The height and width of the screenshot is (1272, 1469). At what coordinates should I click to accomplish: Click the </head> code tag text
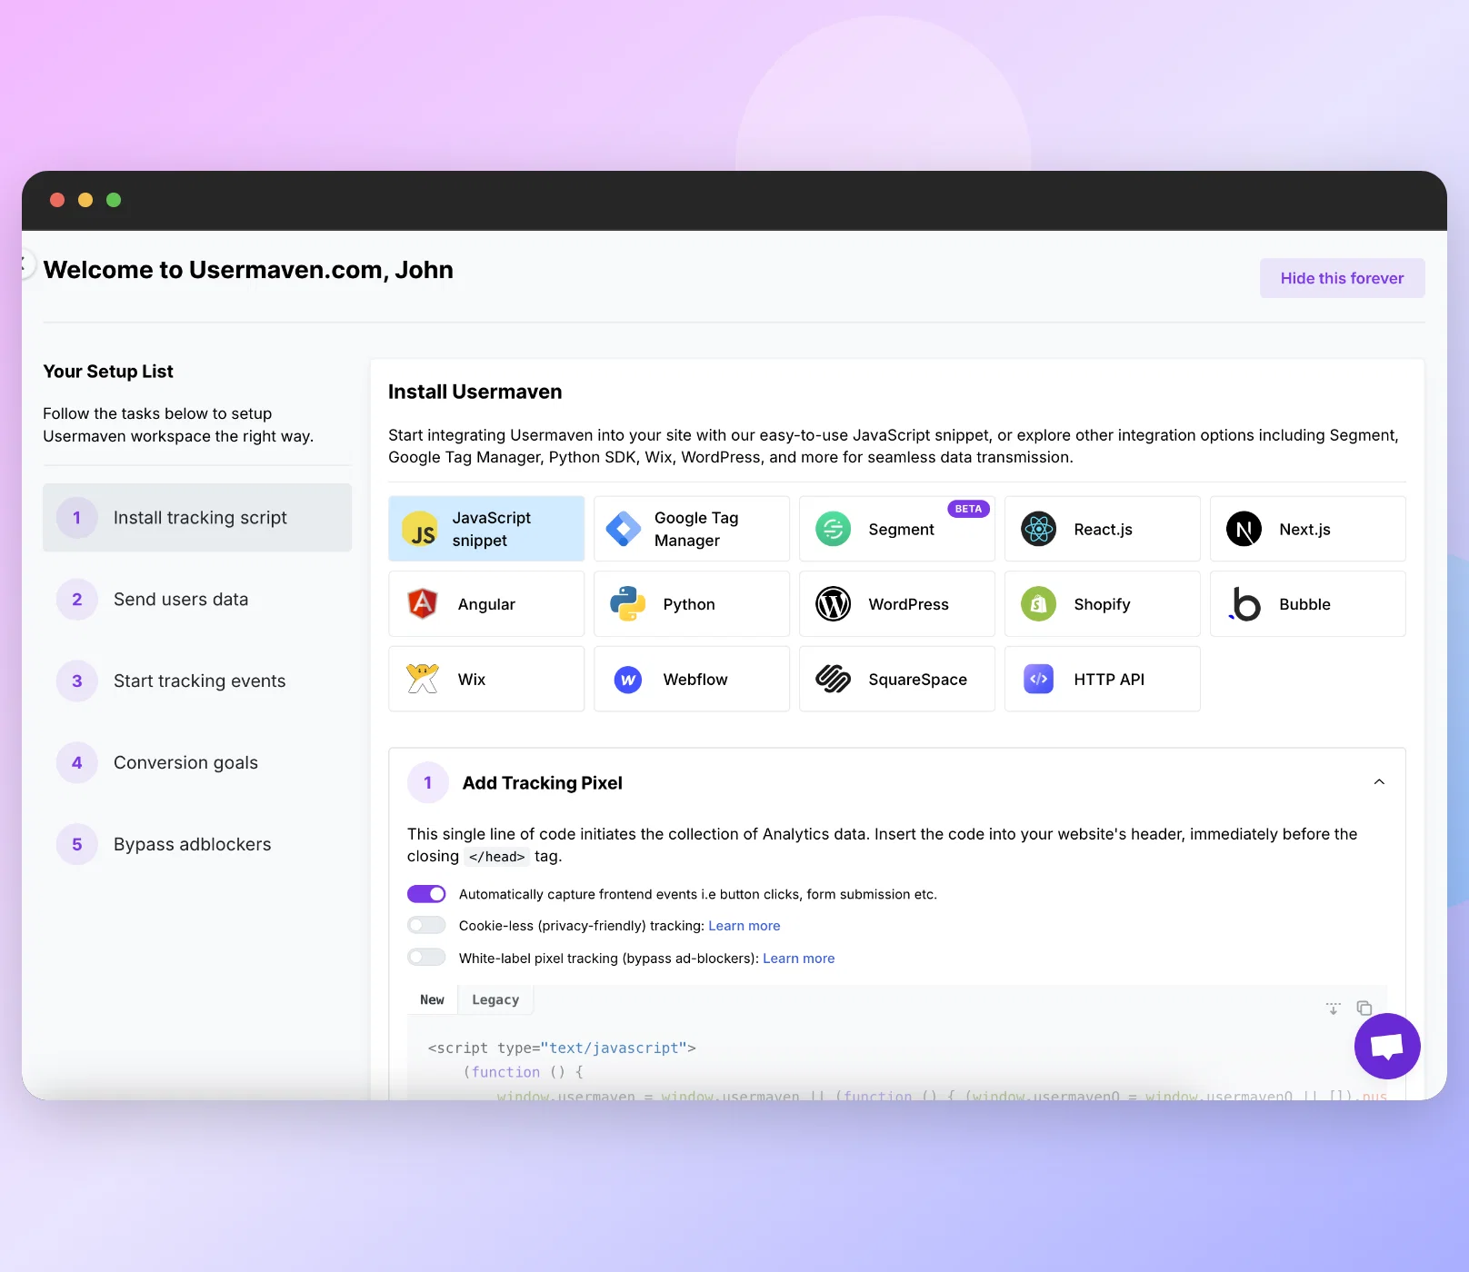496,857
